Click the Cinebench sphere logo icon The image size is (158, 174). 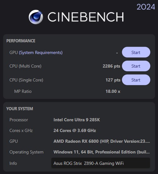tap(36, 17)
